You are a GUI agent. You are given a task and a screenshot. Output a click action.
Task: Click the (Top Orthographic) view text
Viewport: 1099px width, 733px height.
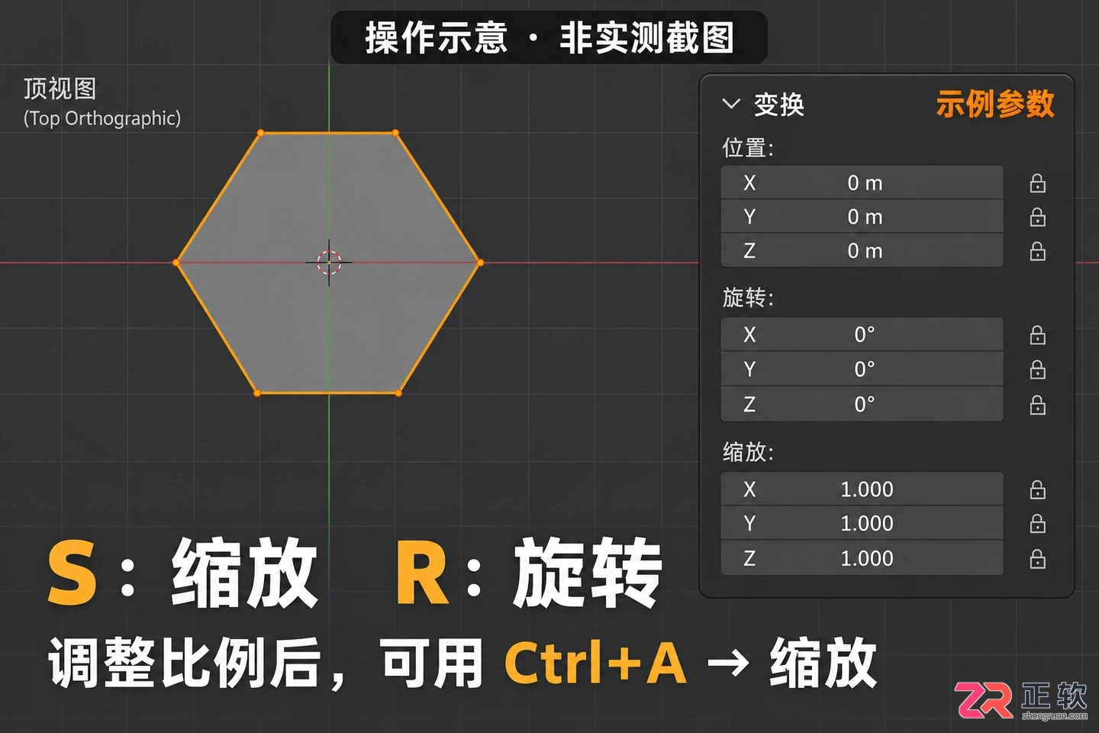pos(102,118)
